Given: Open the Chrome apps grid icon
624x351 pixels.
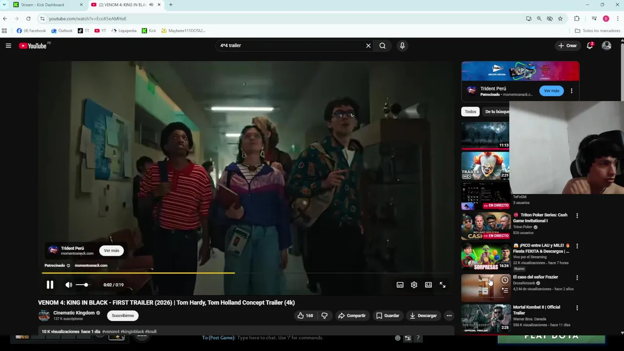Looking at the screenshot, I should pyautogui.click(x=4, y=31).
